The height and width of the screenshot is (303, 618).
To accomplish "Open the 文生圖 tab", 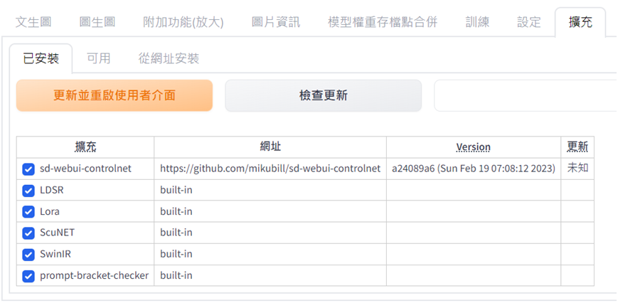I will pyautogui.click(x=33, y=22).
